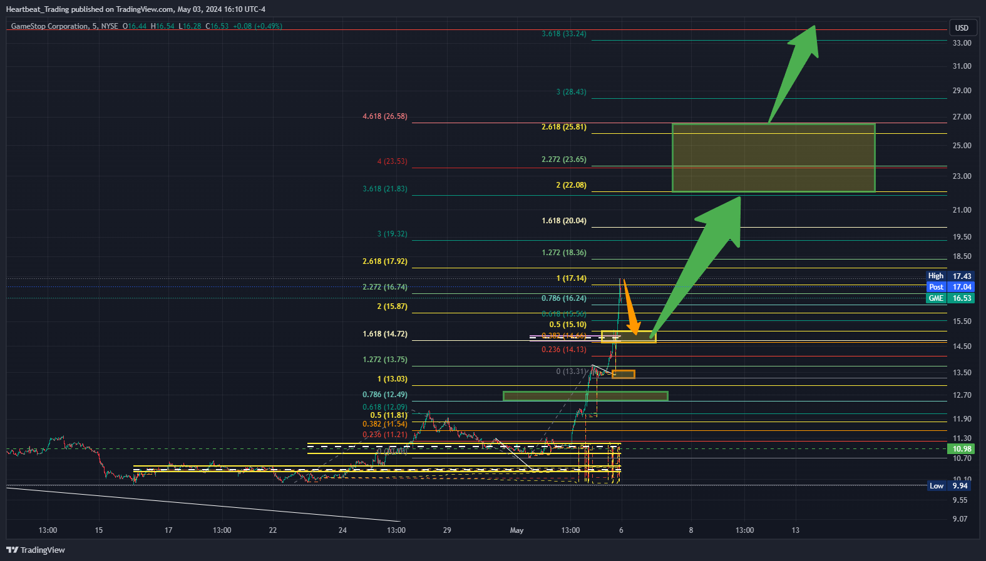Click the 0.5 (11.81) Fibonacci label
Viewport: 986px width, 561px height.
point(389,415)
